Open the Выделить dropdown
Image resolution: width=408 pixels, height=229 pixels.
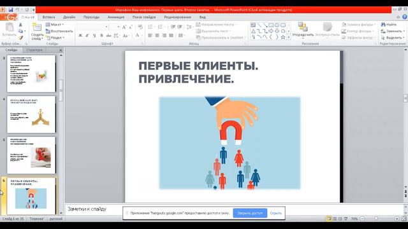pos(393,38)
